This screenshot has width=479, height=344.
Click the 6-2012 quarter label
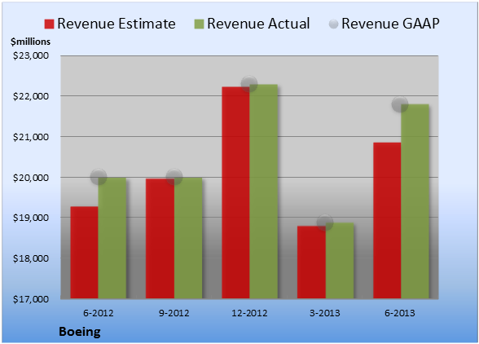(99, 313)
